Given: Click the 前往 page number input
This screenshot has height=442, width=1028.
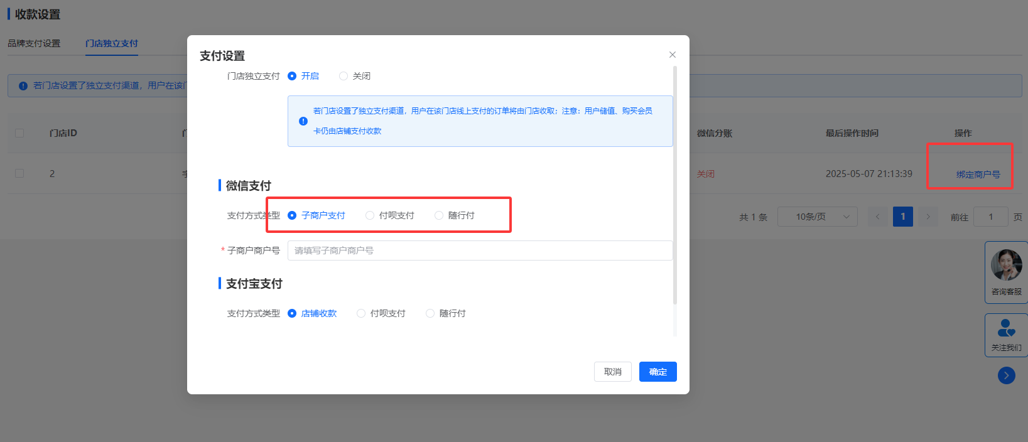Looking at the screenshot, I should [x=991, y=217].
